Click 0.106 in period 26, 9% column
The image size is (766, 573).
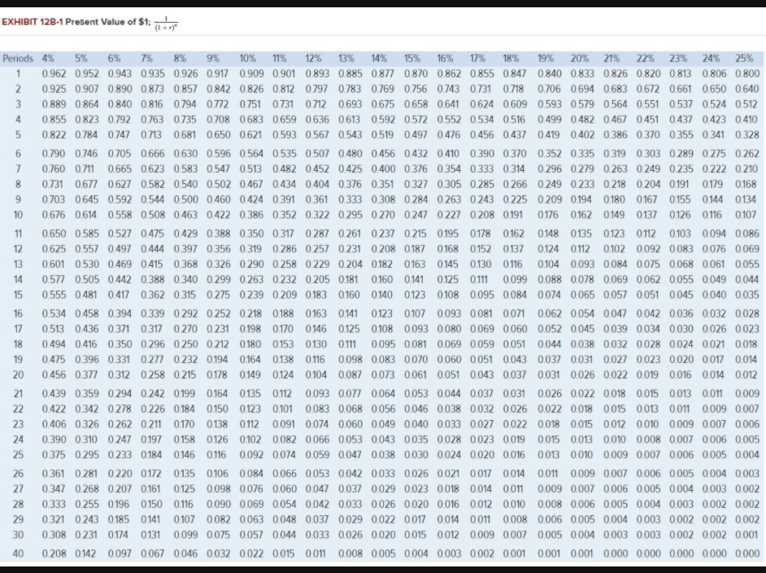pyautogui.click(x=217, y=475)
